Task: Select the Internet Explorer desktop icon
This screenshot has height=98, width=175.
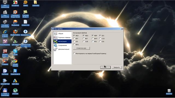Action: [5, 33]
